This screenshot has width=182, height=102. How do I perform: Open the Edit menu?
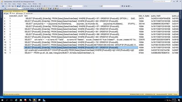5,4
